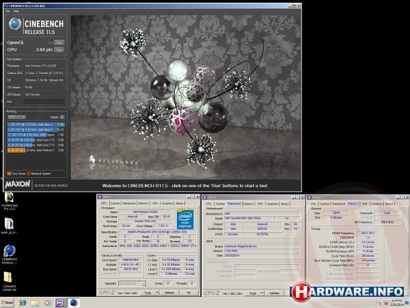This screenshot has height=308, width=410.
Task: Run the OpenGL benchmark
Action: pos(59,42)
